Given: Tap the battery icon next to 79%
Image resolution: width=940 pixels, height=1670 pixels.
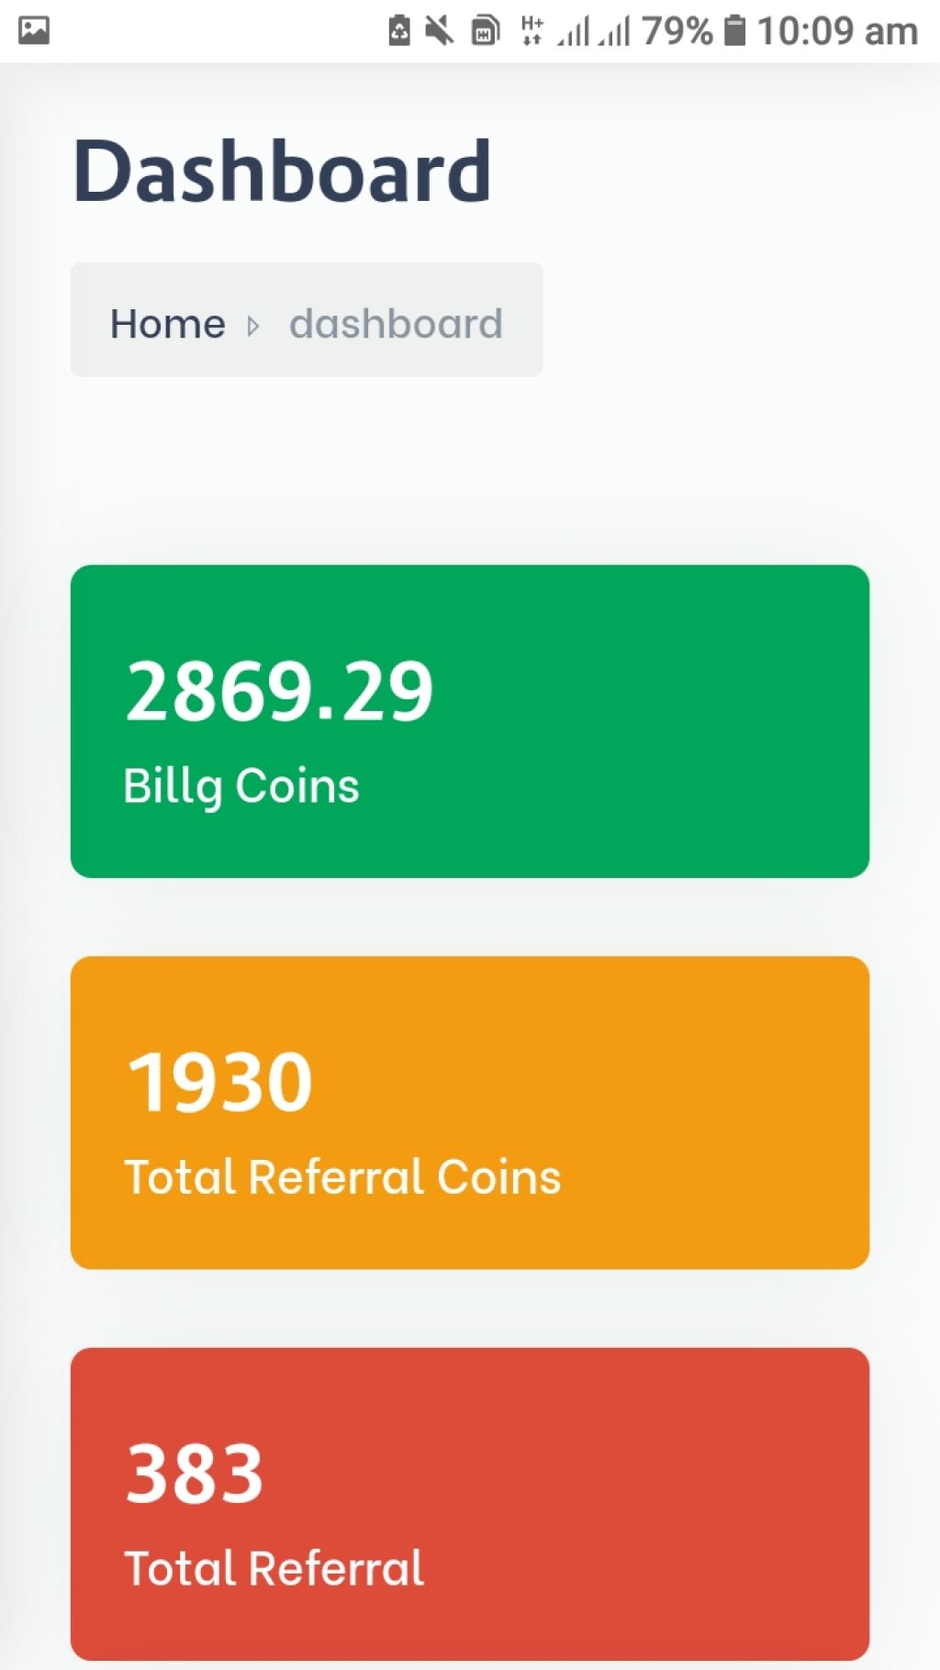Looking at the screenshot, I should coord(735,30).
